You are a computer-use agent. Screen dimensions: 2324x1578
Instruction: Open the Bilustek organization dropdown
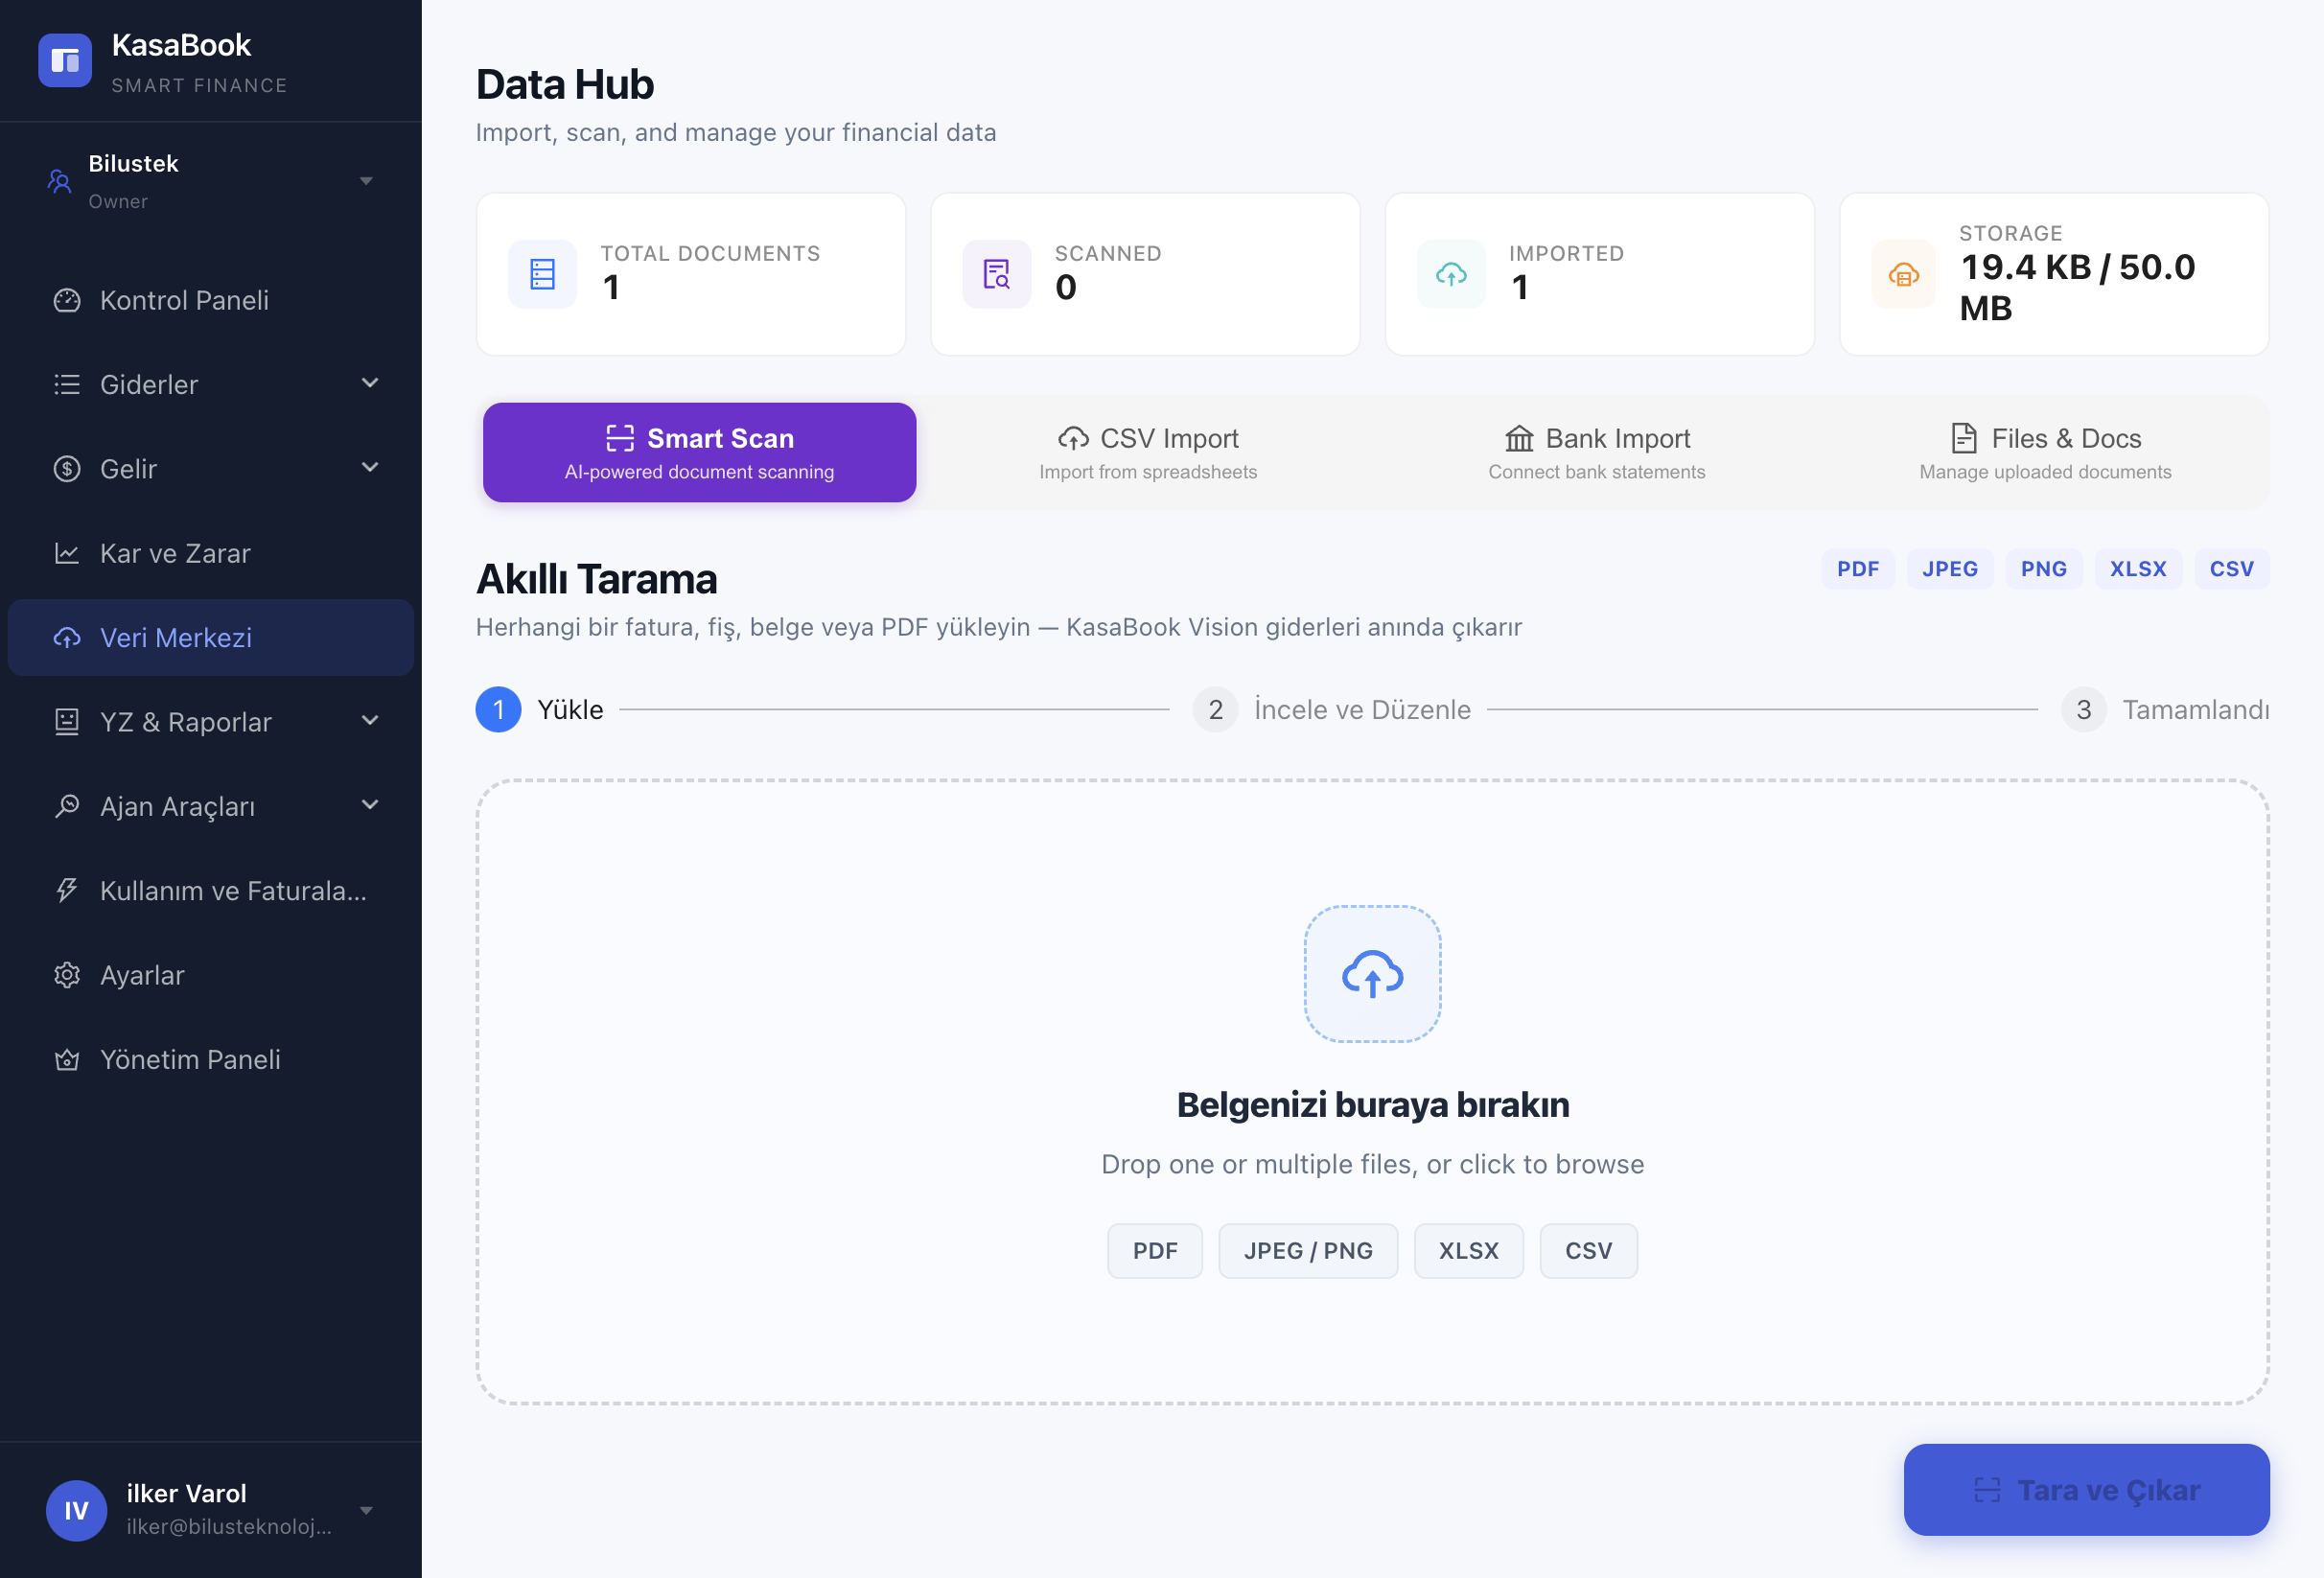tap(210, 181)
